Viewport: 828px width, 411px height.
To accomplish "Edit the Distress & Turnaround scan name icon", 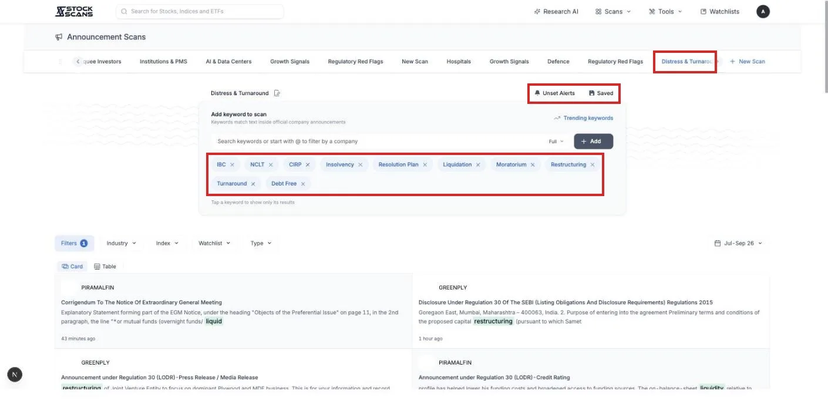I will coord(277,93).
